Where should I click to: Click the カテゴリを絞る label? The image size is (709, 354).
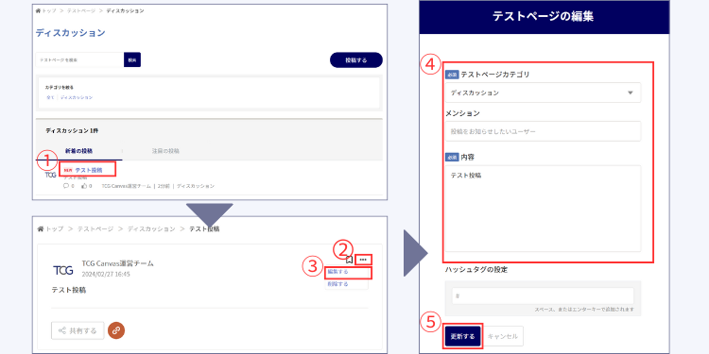[60, 88]
